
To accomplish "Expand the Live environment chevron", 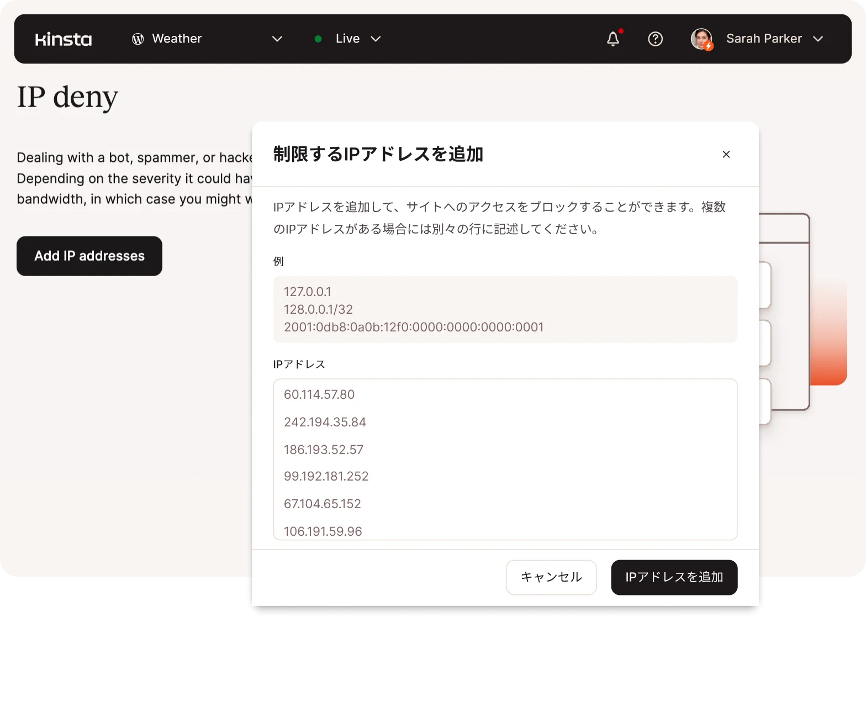I will coord(376,39).
